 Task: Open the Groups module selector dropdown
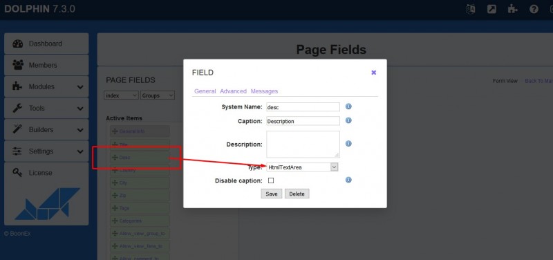click(158, 95)
